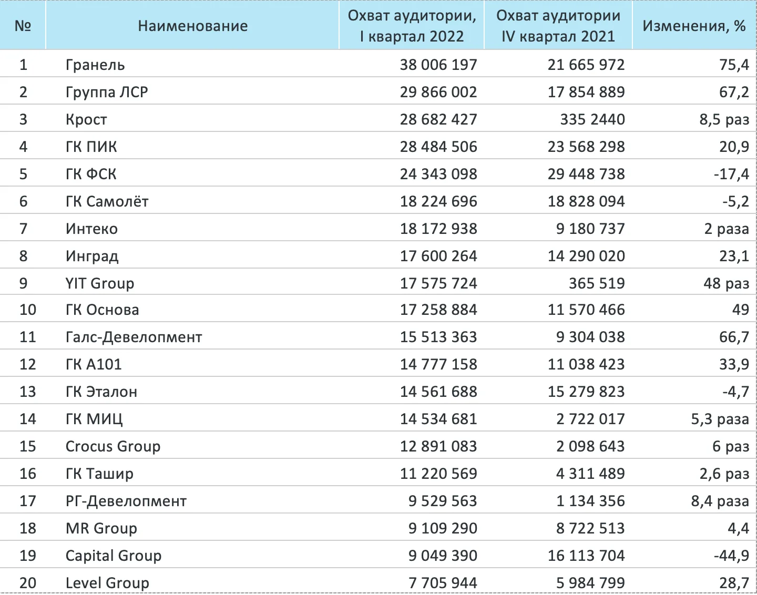Click Охват аудитории I квартал 2022 header
Screen dimensions: 757x595
click(x=412, y=26)
